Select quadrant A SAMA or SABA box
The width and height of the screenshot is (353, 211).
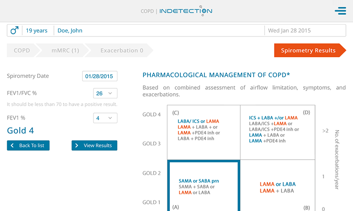(203, 187)
